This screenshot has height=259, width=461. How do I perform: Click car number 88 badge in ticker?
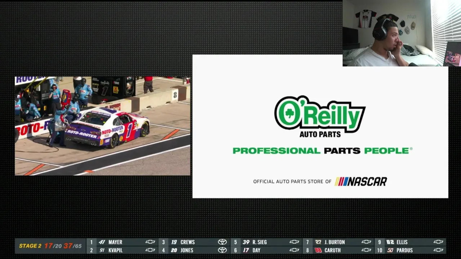318,250
